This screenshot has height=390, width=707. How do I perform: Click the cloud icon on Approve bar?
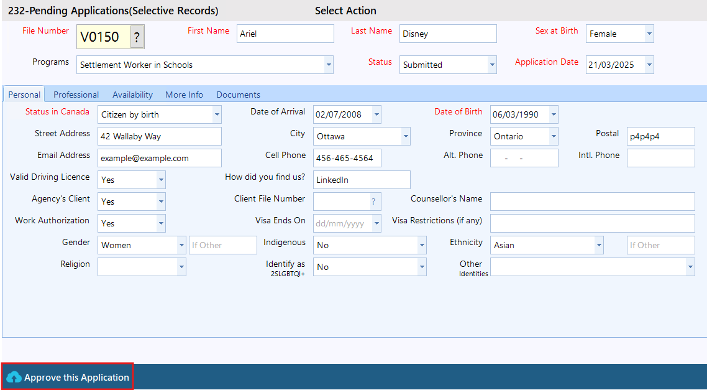[x=14, y=378]
